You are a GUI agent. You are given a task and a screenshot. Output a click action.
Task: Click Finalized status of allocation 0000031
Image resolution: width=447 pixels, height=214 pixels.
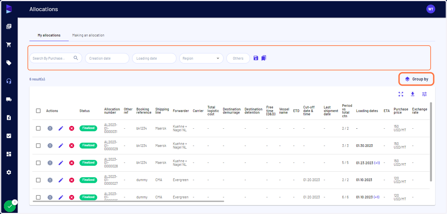pos(88,128)
